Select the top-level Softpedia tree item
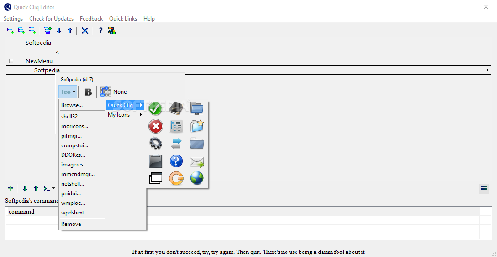This screenshot has width=497, height=257. click(38, 43)
